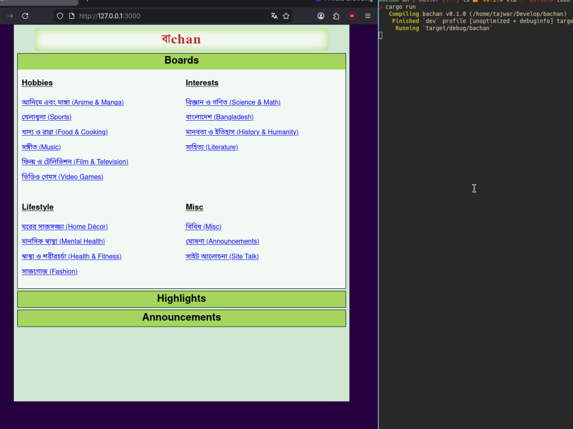
Task: Open the Misc board link
Action: 203,227
